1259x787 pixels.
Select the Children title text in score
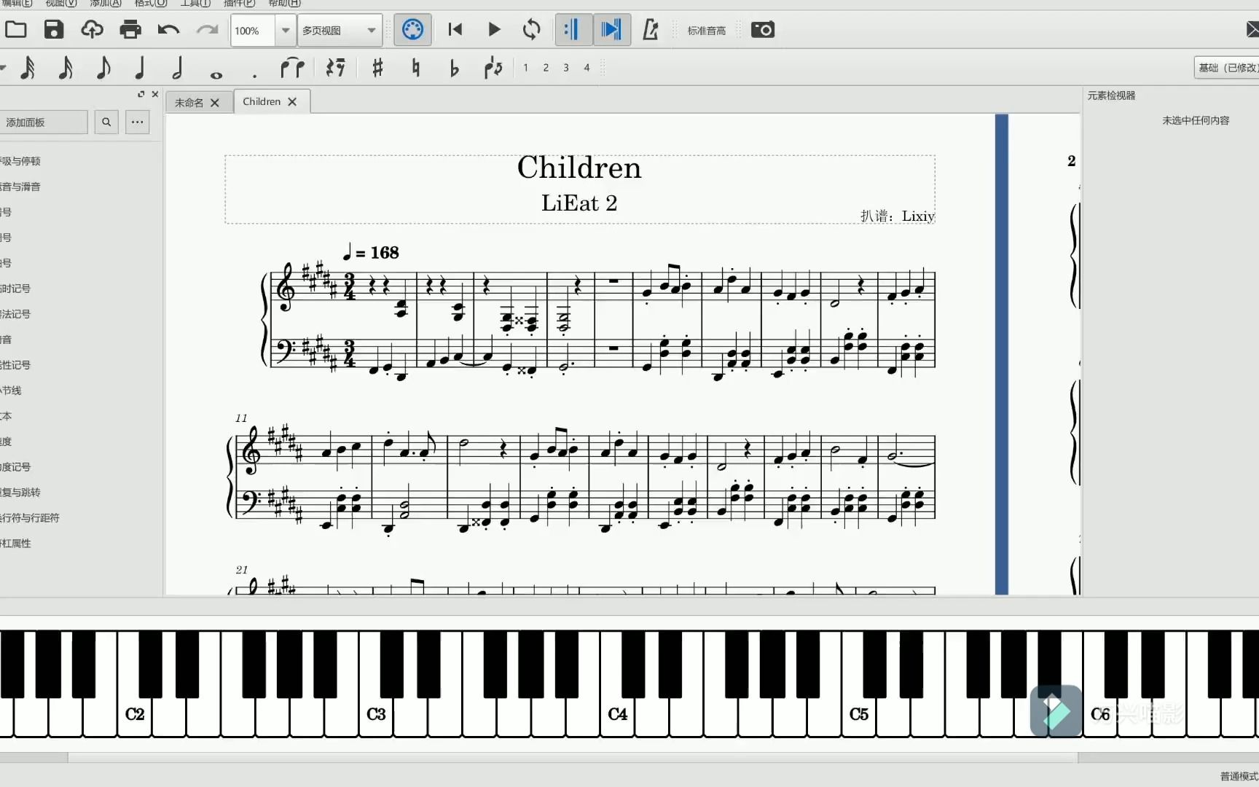(579, 167)
